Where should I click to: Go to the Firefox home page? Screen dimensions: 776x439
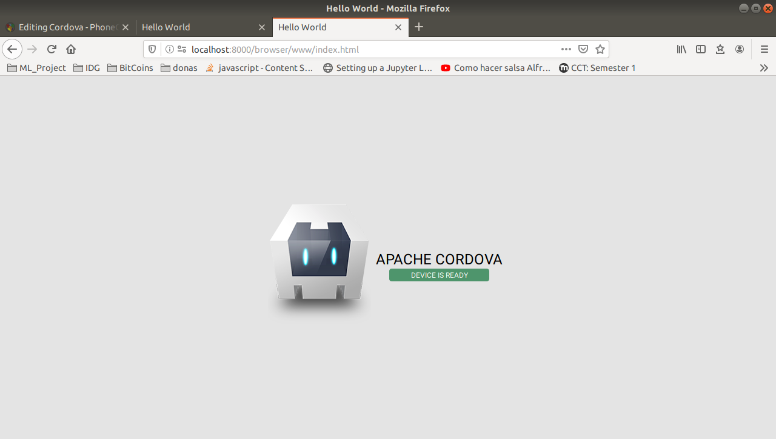tap(71, 49)
